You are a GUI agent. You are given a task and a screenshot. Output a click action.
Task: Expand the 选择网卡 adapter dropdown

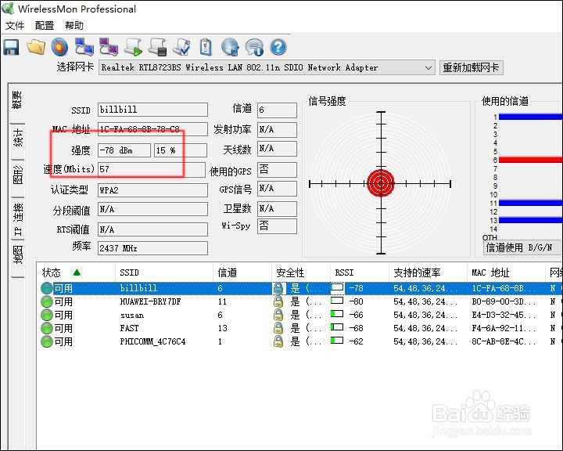pos(428,67)
